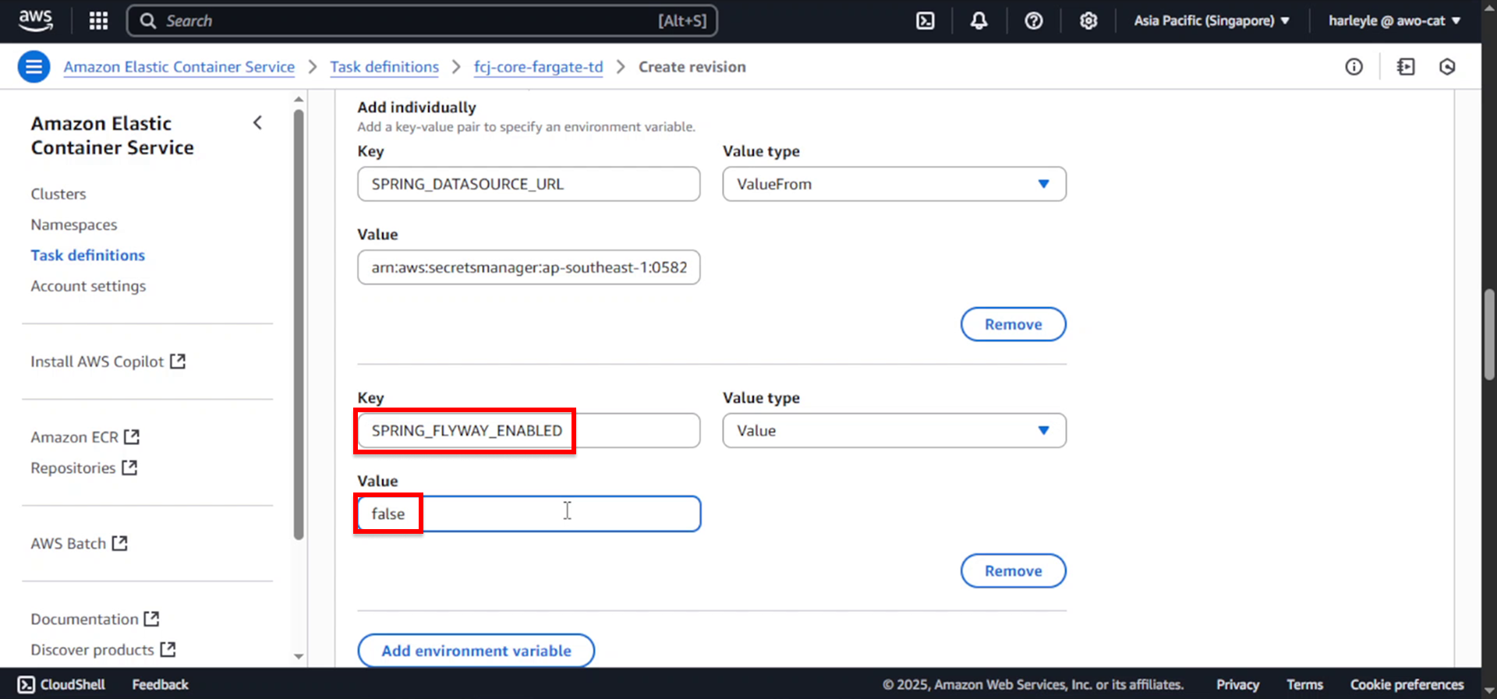
Task: Click Amazon Elastic Container Service breadcrumb
Action: pos(179,67)
